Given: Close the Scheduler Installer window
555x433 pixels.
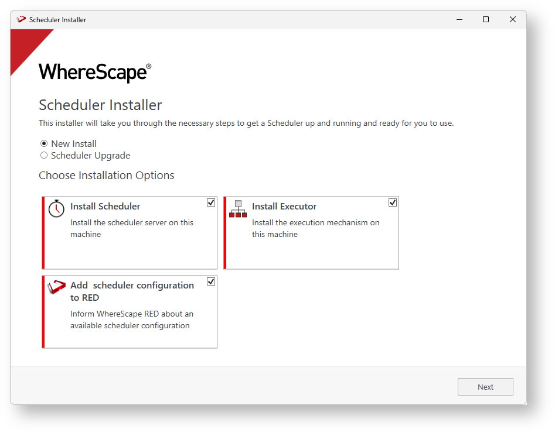Looking at the screenshot, I should [x=513, y=19].
